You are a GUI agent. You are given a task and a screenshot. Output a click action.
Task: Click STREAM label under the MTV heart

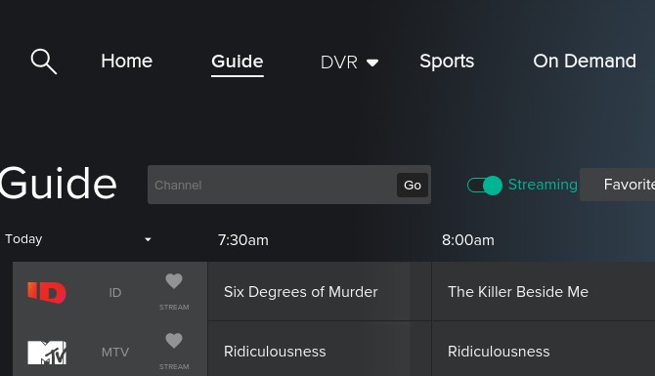[x=174, y=367]
